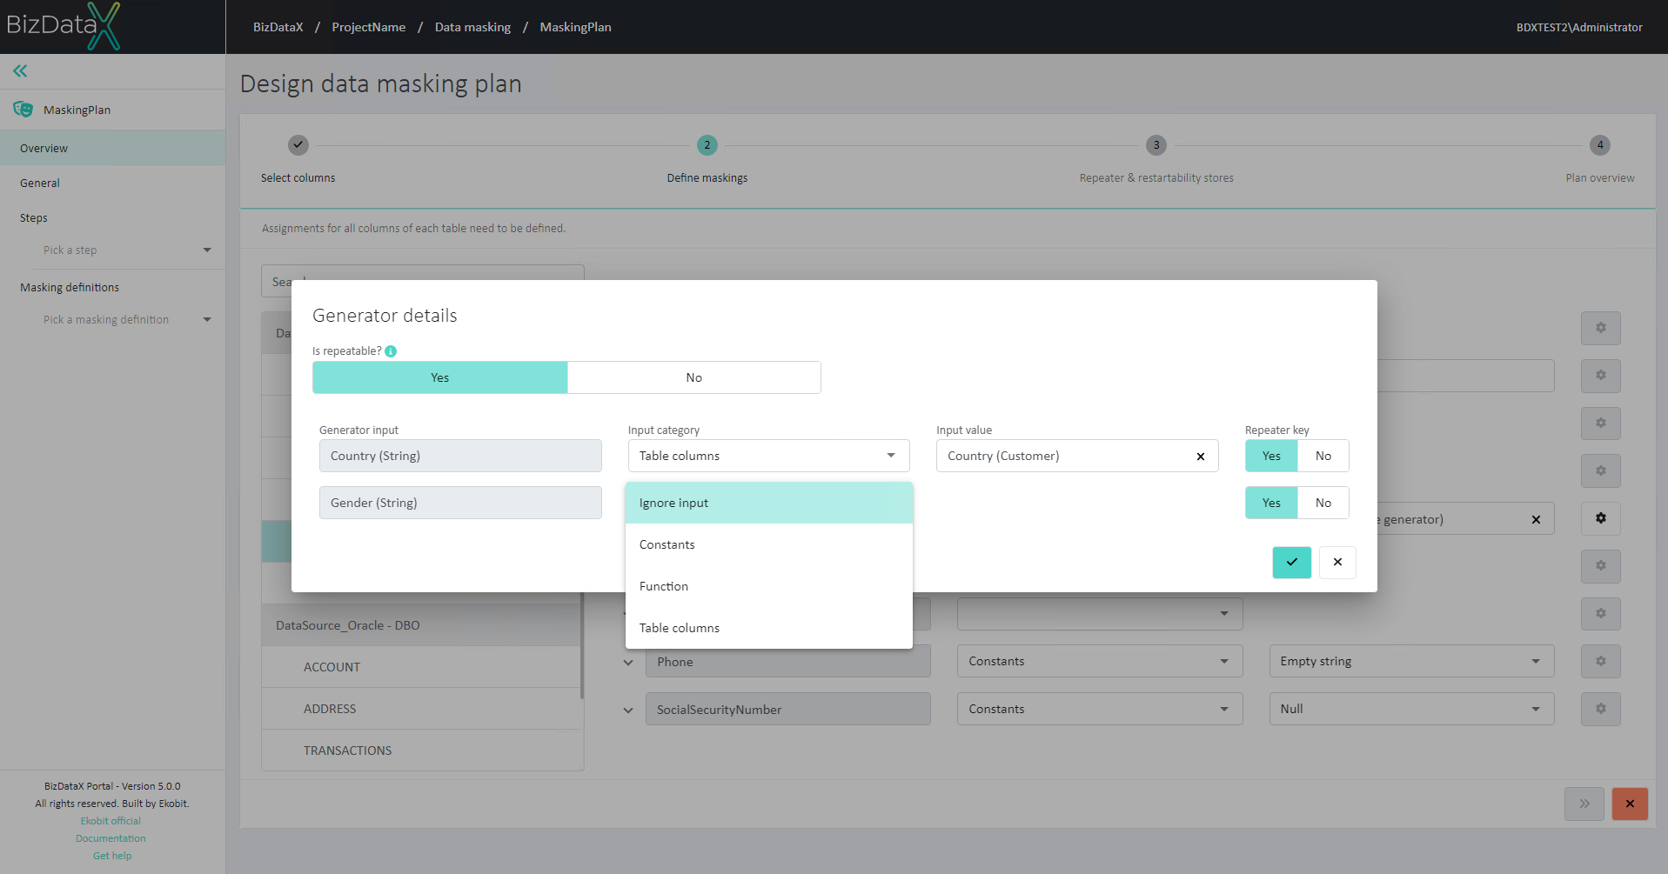The image size is (1668, 874).
Task: Open the Null value dropdown
Action: pos(1411,709)
